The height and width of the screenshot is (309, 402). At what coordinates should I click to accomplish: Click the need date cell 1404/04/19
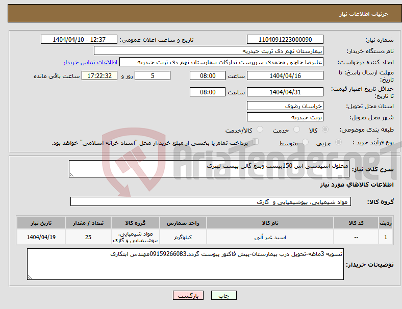tap(41, 237)
